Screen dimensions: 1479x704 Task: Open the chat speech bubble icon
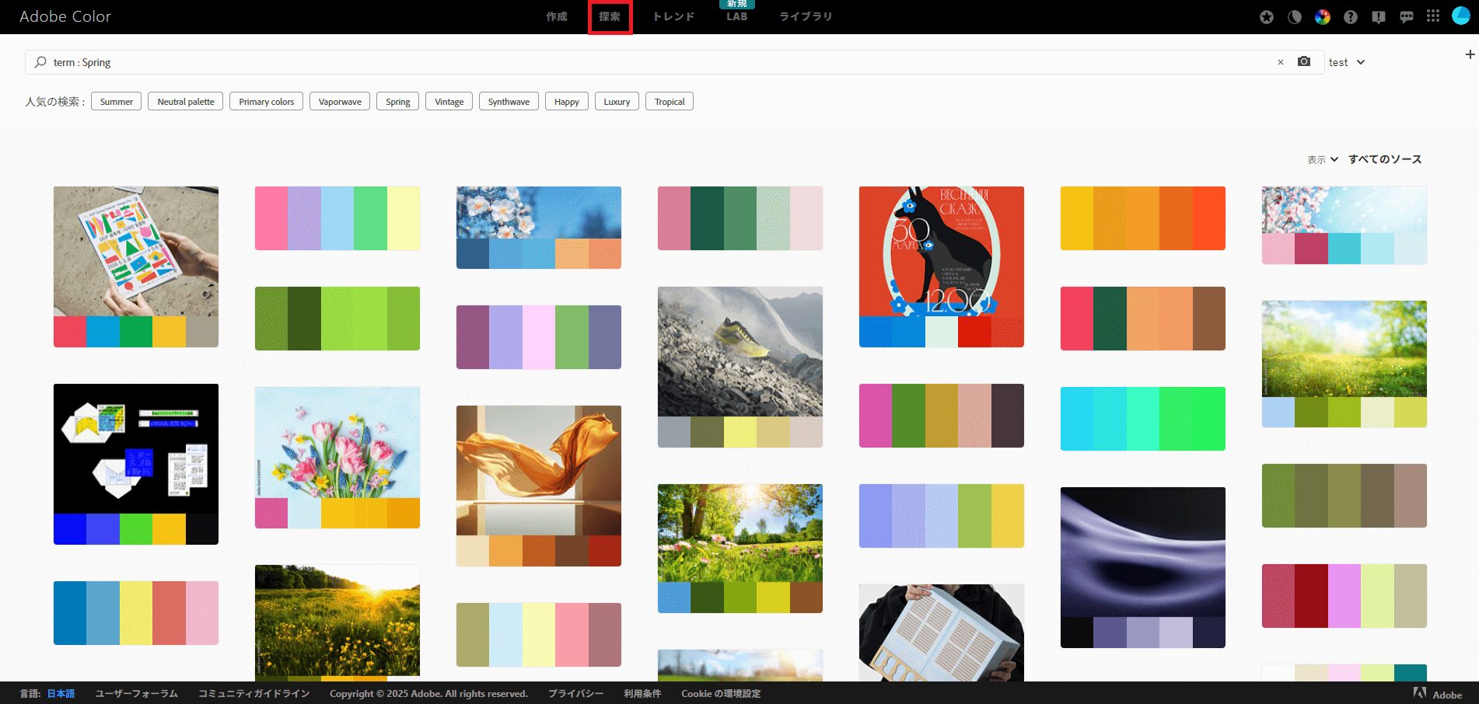[x=1407, y=17]
